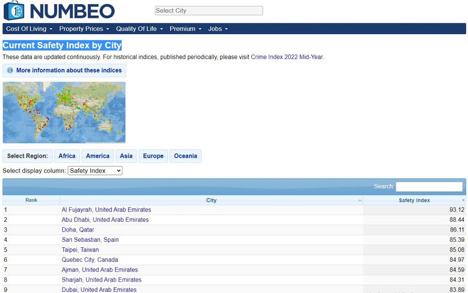The width and height of the screenshot is (468, 293).
Task: Open the display column Safety Index dropdown
Action: [x=95, y=171]
